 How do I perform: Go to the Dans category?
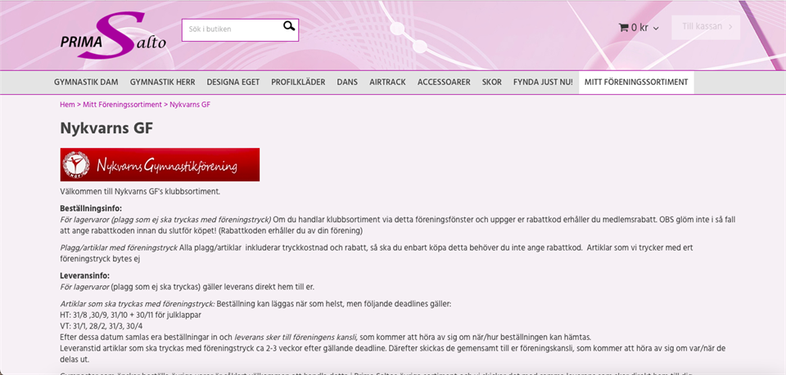[x=347, y=83]
